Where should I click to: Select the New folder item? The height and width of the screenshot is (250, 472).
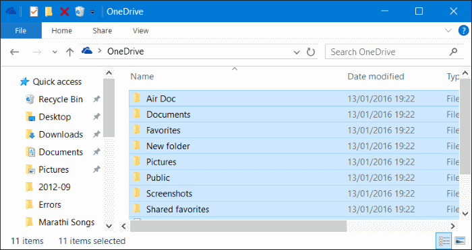[x=294, y=146]
